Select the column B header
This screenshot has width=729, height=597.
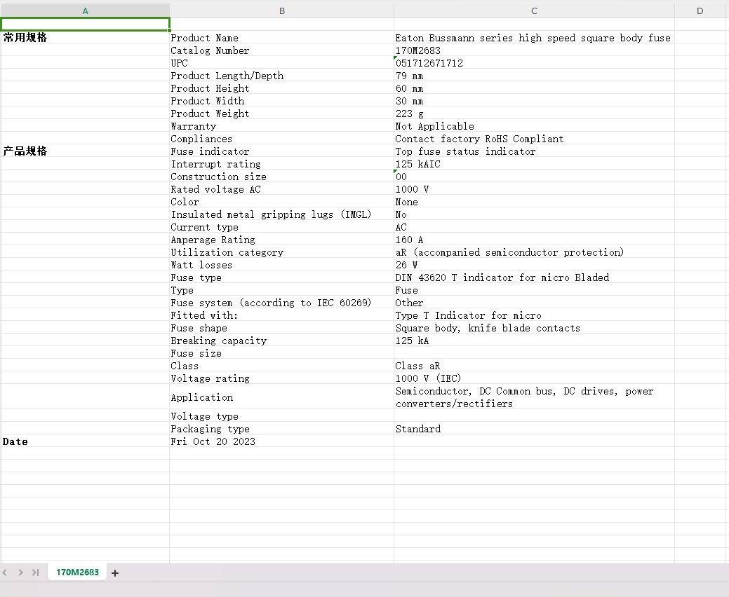pos(282,11)
